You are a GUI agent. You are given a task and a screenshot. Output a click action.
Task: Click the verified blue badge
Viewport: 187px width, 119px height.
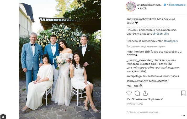coord(165,5)
